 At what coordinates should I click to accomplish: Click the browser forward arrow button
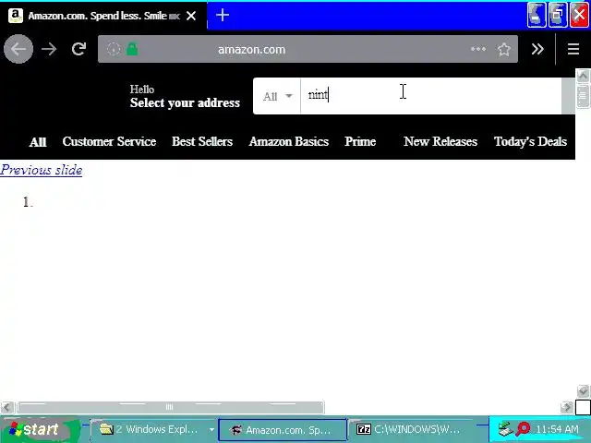(x=49, y=49)
